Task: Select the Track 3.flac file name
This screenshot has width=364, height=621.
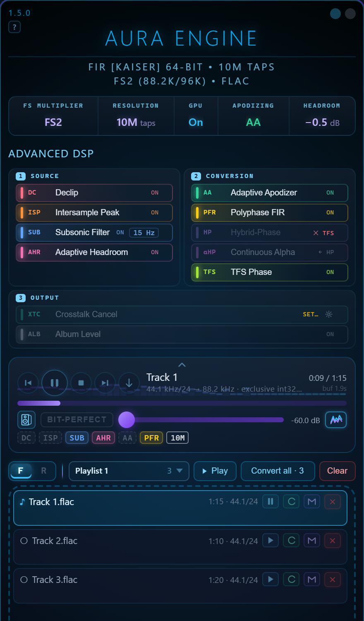Action: click(x=55, y=580)
